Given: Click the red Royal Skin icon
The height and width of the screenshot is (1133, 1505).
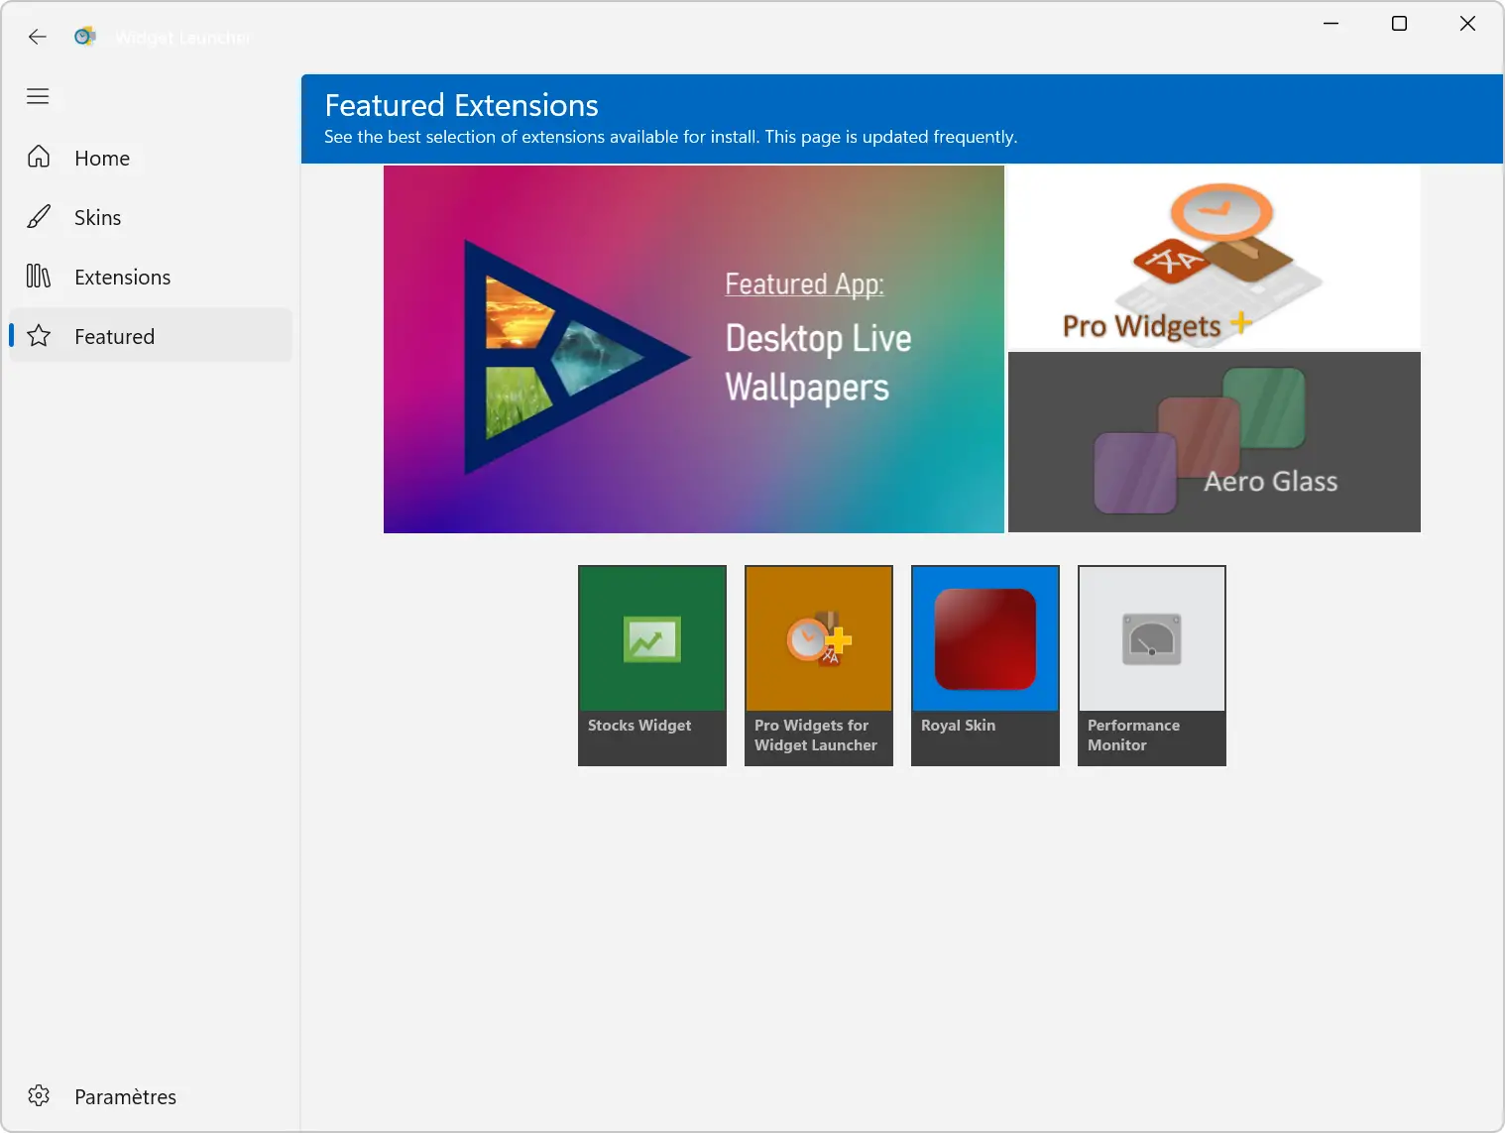Looking at the screenshot, I should pyautogui.click(x=985, y=638).
